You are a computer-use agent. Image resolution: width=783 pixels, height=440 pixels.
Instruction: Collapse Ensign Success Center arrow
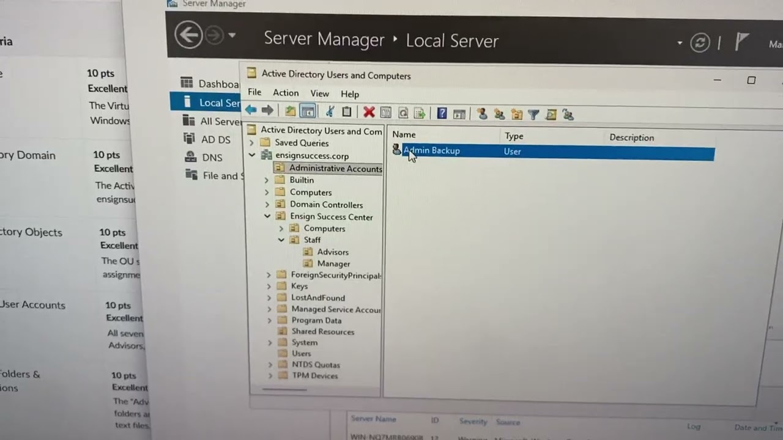tap(267, 216)
